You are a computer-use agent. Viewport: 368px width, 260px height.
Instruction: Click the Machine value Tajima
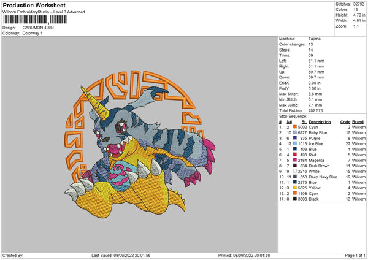(314, 39)
